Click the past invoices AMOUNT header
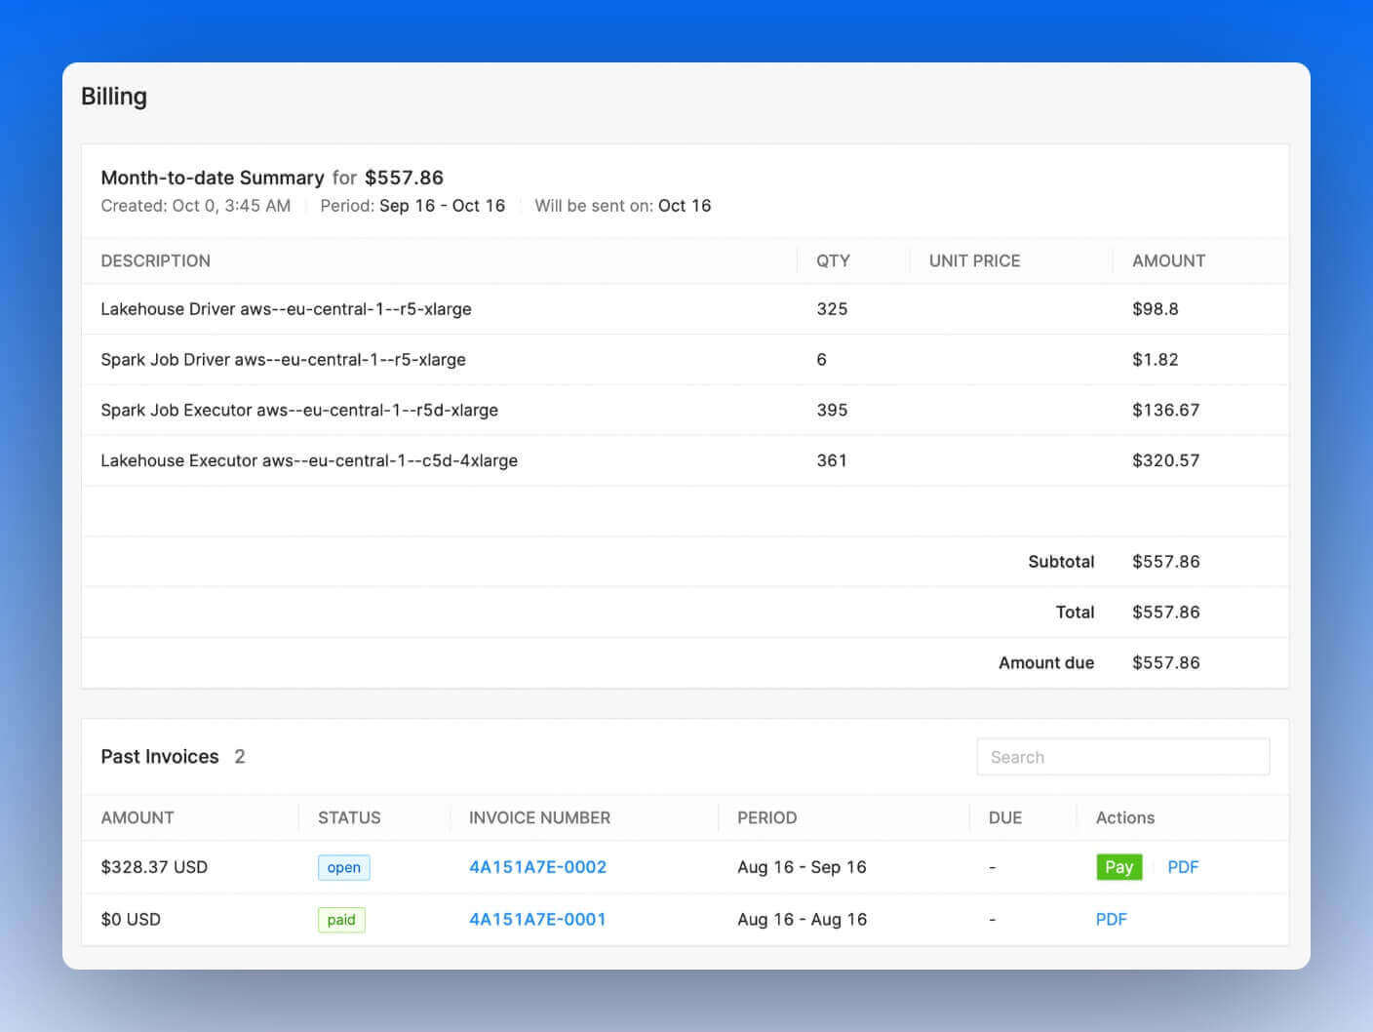Screen dimensions: 1373x1032 (137, 817)
